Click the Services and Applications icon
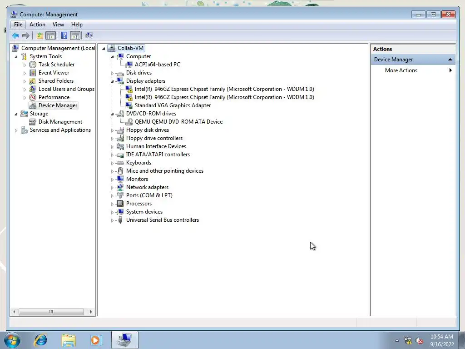The width and height of the screenshot is (465, 349). [24, 130]
